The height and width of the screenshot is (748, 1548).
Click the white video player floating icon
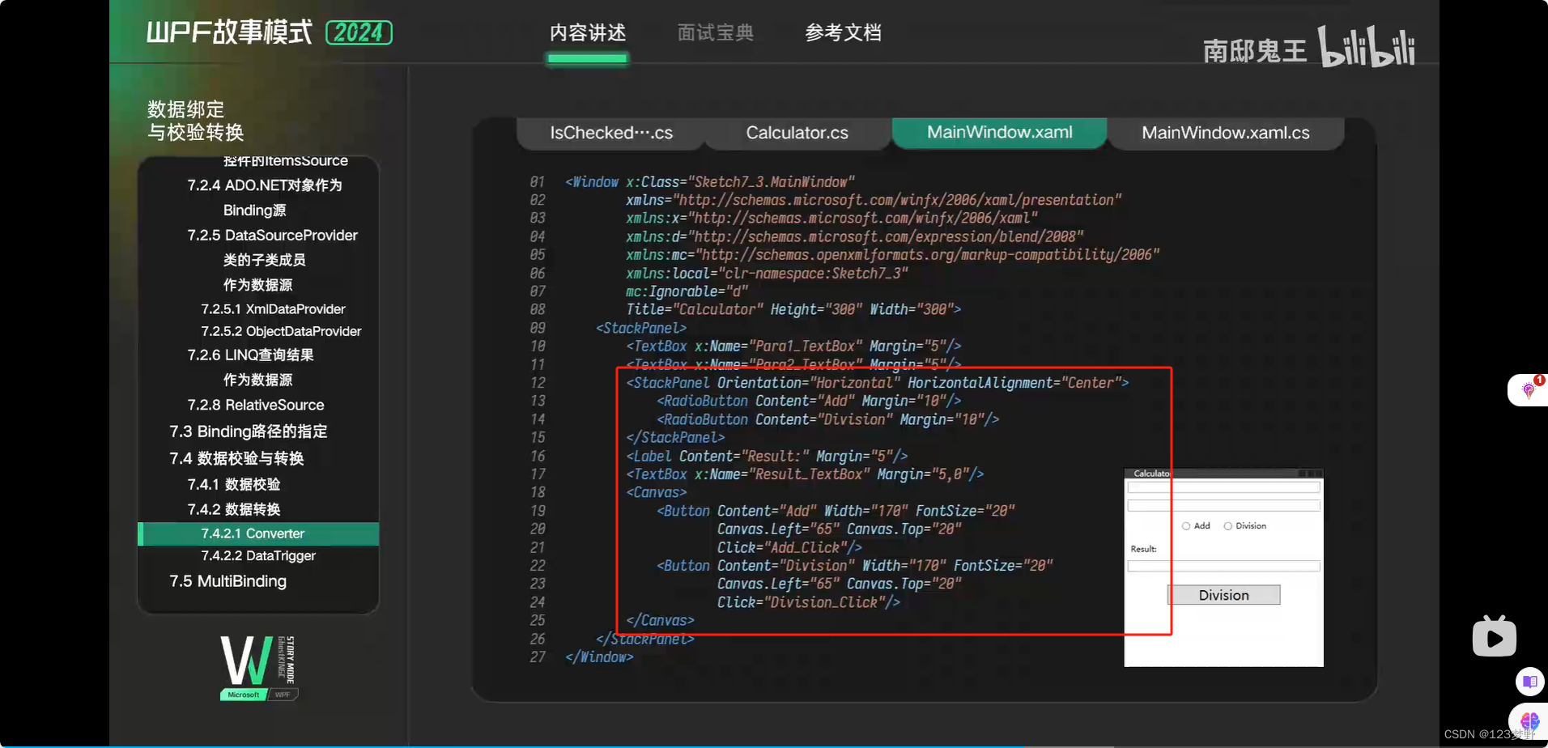click(1495, 636)
